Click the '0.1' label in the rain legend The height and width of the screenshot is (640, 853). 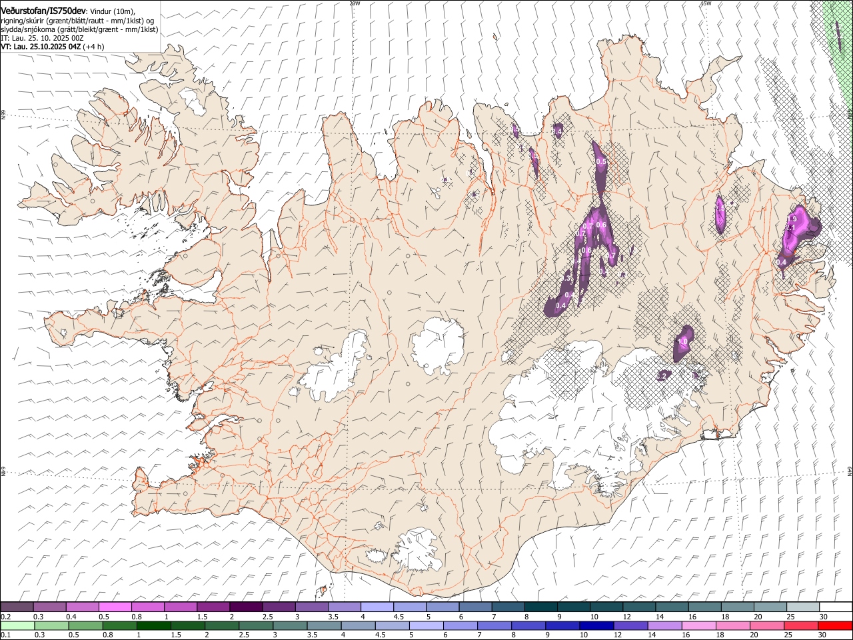click(x=5, y=635)
